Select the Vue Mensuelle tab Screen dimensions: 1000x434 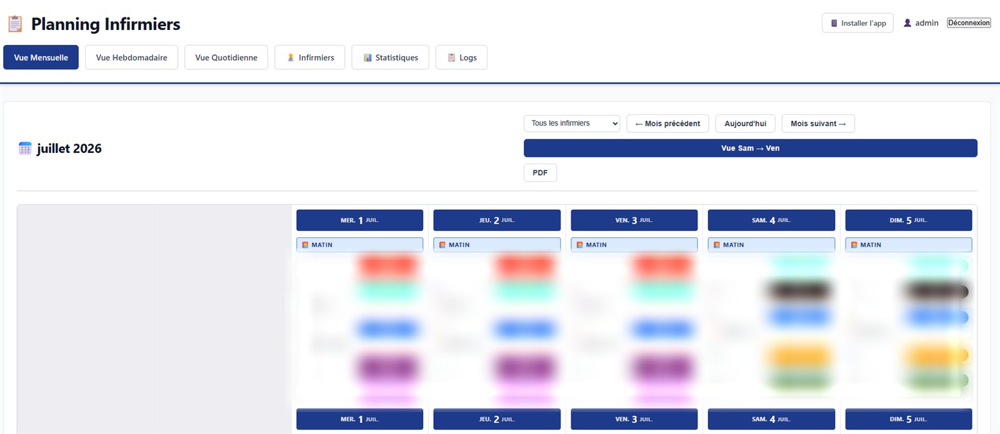click(41, 57)
